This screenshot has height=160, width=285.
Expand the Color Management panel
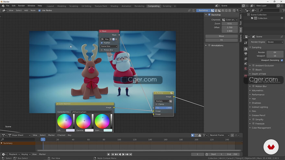pyautogui.click(x=250, y=128)
